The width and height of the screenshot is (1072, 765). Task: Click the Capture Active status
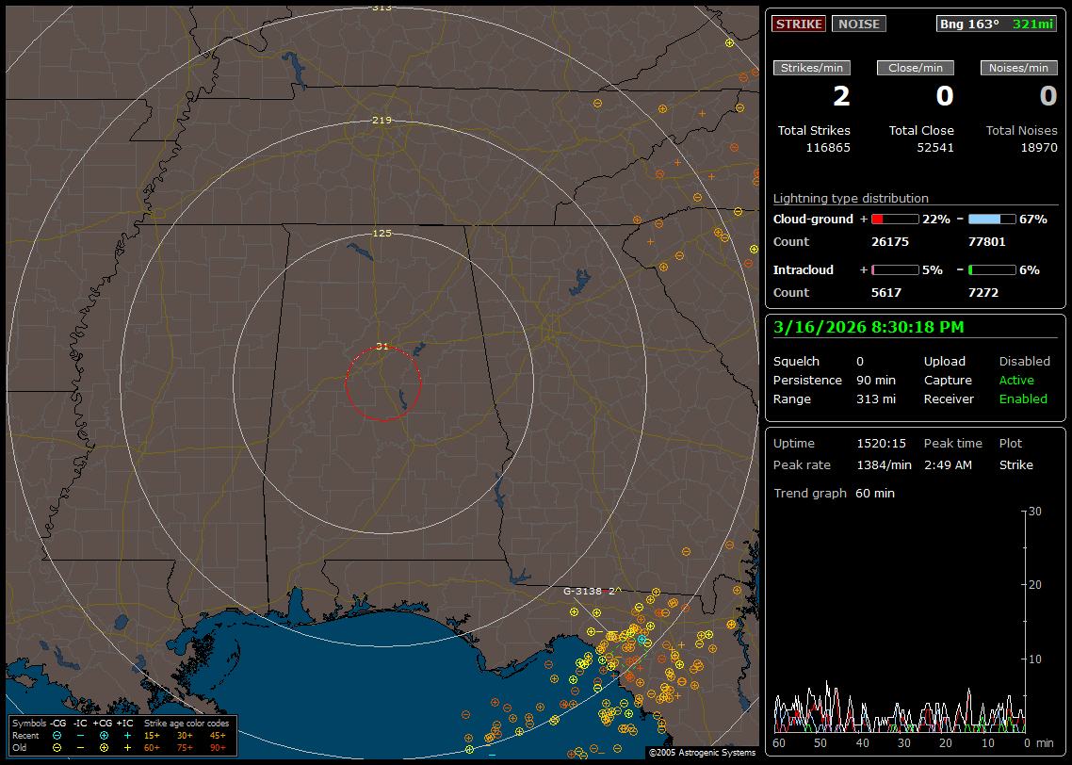click(x=1016, y=381)
